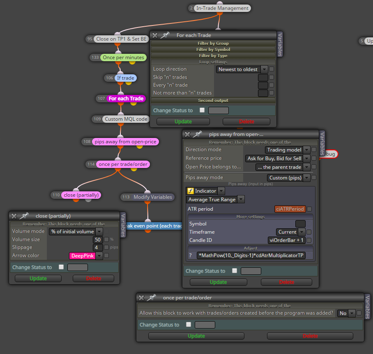Viewport: 373px width, 354px height.
Task: Toggle Change Status checkbox in pips away panel
Action: pos(235,271)
